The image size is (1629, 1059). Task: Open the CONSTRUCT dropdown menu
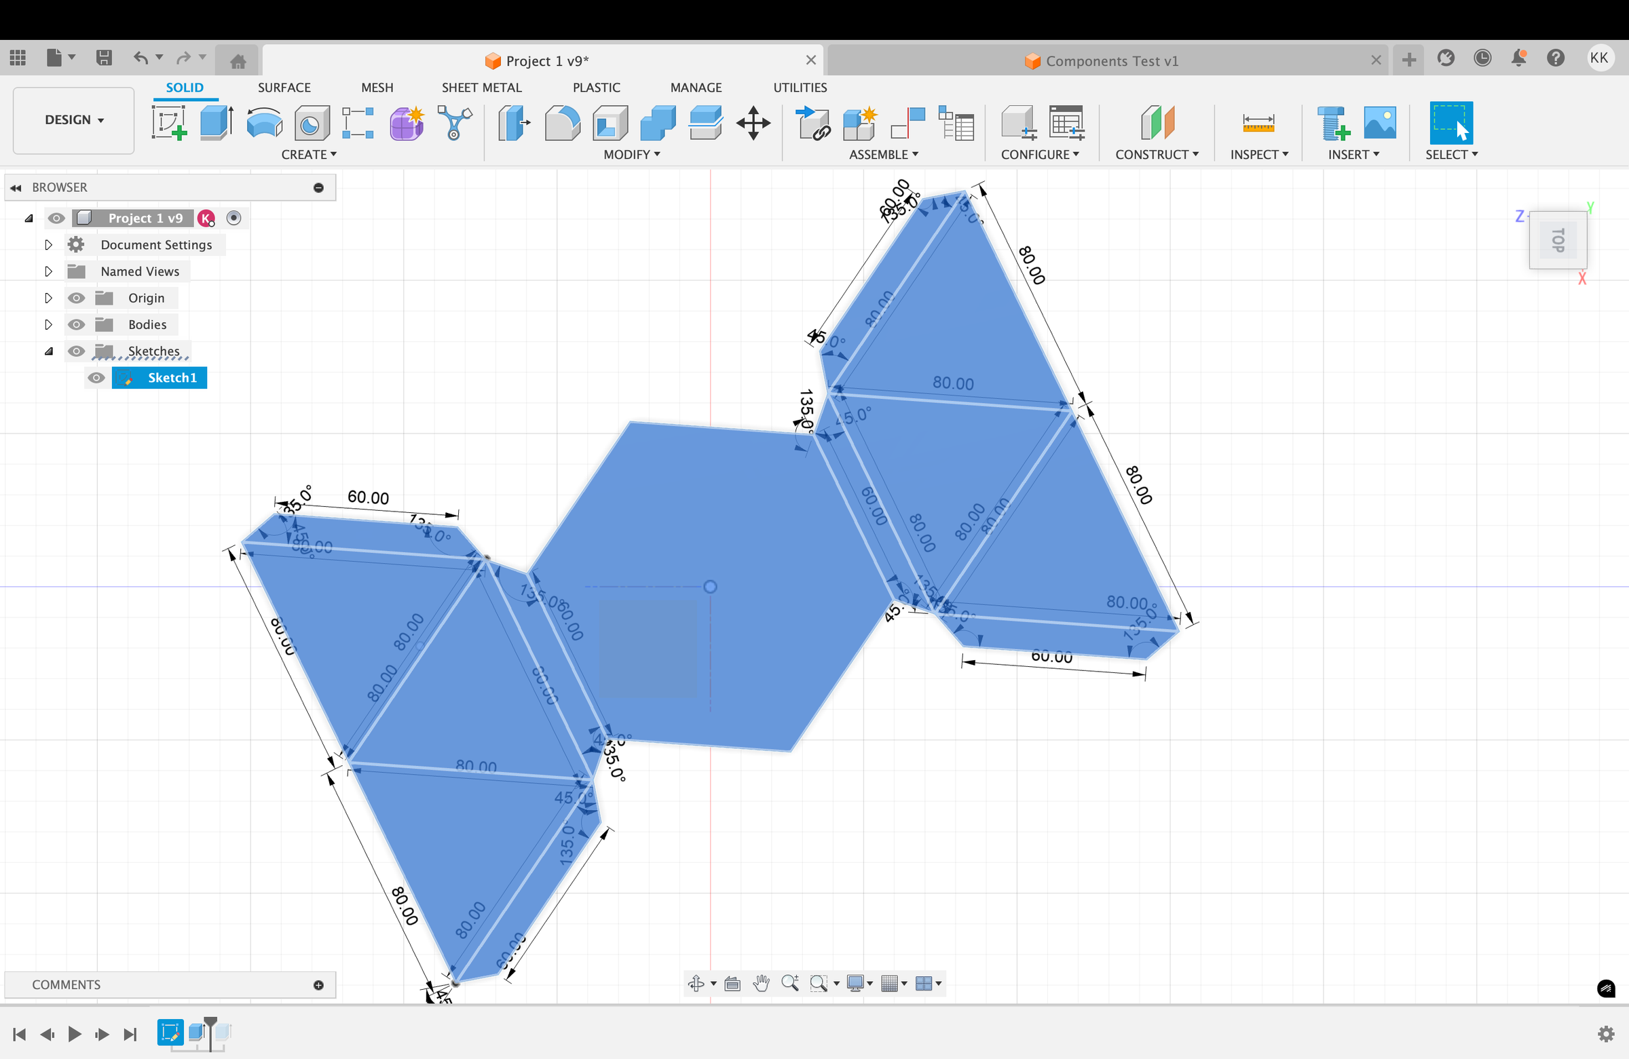[1156, 155]
